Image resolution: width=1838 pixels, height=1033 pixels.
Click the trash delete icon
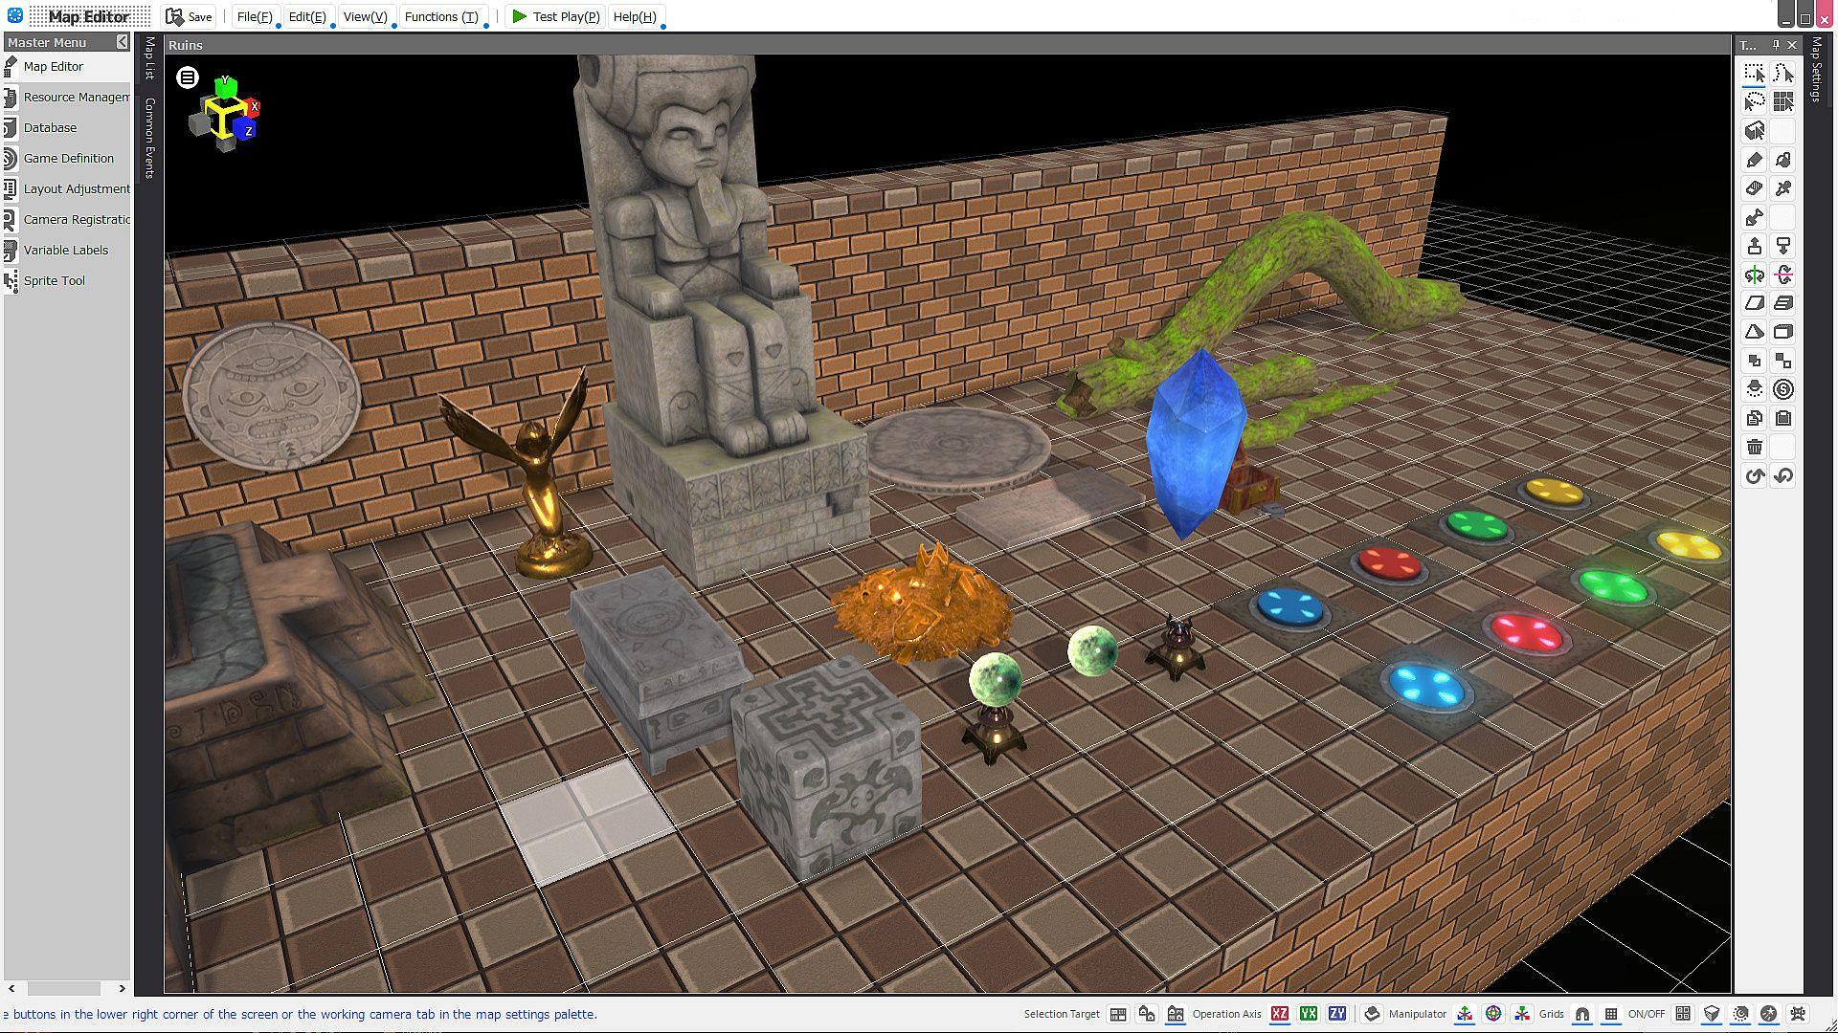point(1754,447)
